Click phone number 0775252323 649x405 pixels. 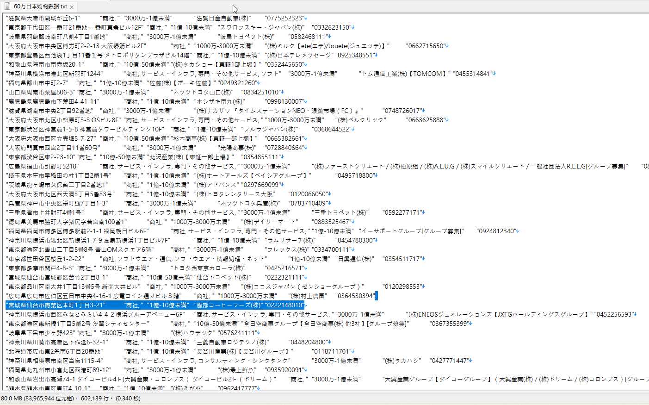tap(284, 18)
